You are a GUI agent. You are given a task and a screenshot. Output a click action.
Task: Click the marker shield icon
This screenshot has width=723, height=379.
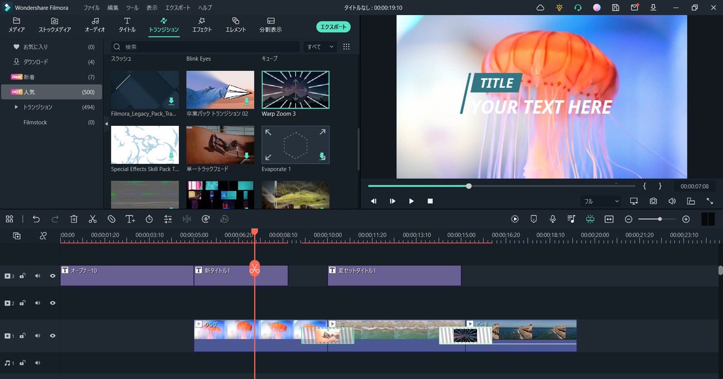pyautogui.click(x=534, y=219)
